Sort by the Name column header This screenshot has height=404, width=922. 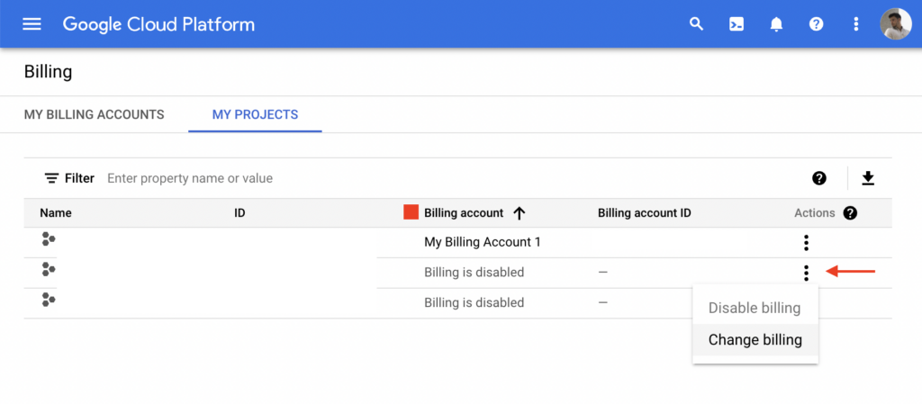(x=56, y=213)
